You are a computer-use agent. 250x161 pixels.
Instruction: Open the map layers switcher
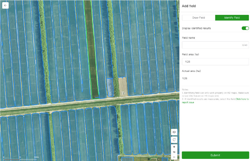pyautogui.click(x=174, y=132)
